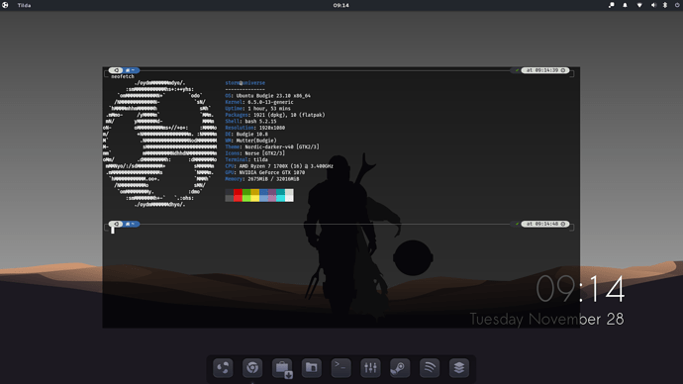Click the 'Shell: bash 5.2.15' line

250,122
